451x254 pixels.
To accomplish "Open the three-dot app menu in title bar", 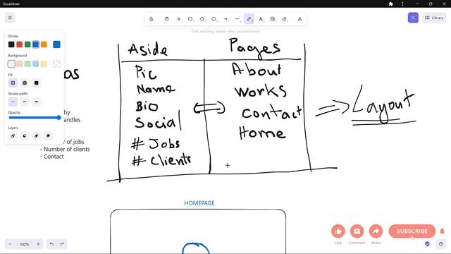I will pos(402,4).
